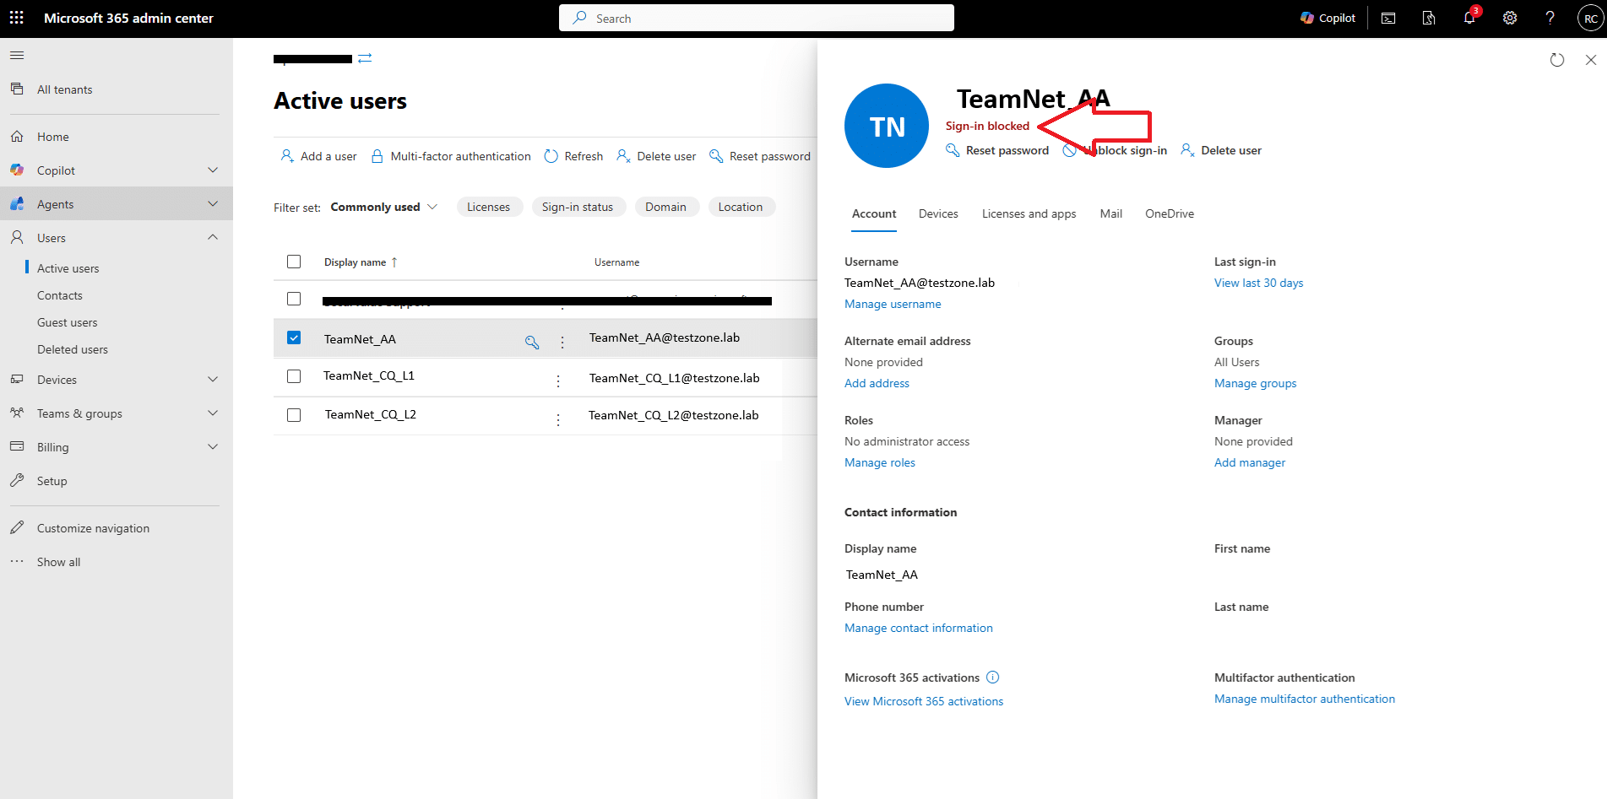
Task: Toggle the select all users checkbox
Action: tap(294, 262)
